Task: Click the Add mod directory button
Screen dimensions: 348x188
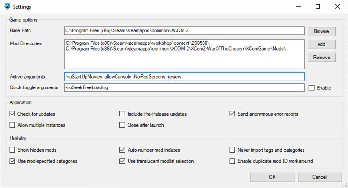Action: point(321,44)
